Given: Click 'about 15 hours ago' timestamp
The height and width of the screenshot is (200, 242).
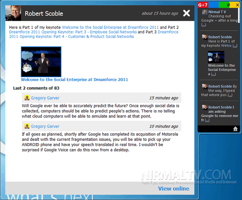Looking at the screenshot, I should 160,14.
